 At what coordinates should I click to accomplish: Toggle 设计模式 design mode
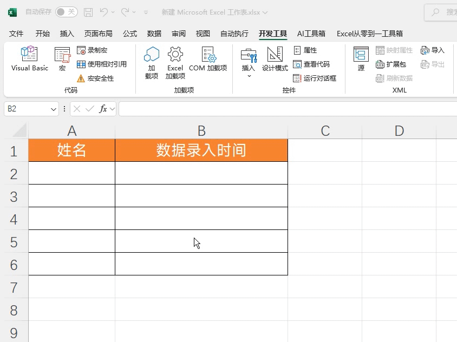[x=275, y=59]
